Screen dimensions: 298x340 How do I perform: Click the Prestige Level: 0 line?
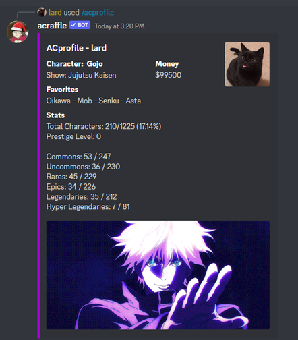tap(73, 136)
